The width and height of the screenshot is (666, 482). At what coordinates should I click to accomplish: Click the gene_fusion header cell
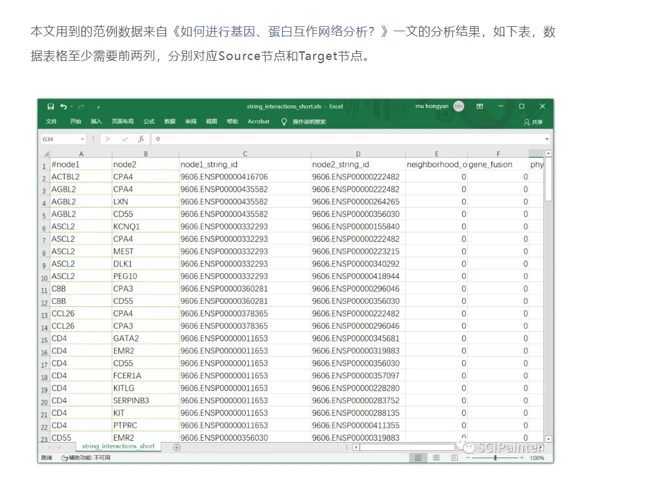tap(498, 164)
